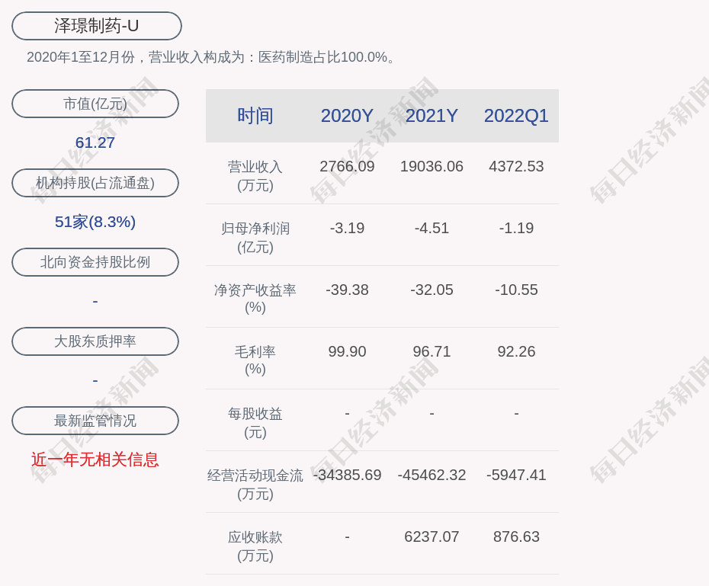Click the ROE value -10.55
Viewport: 709px width, 586px height.
(516, 290)
